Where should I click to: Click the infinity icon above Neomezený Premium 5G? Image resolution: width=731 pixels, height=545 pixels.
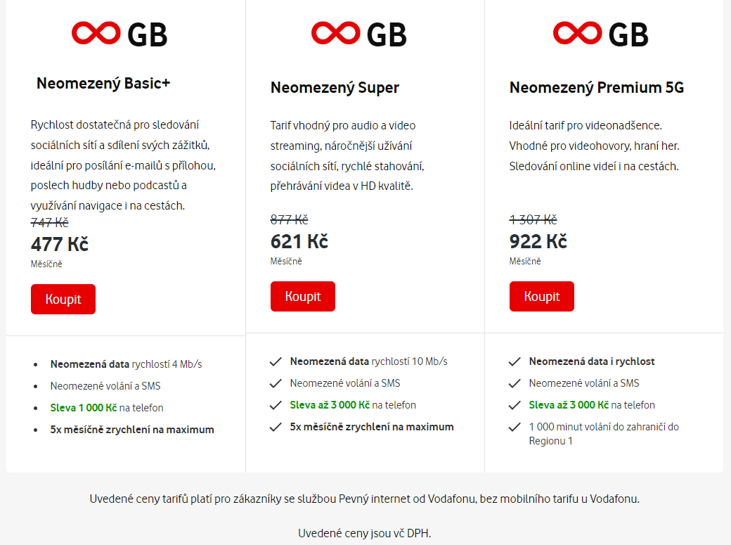[578, 33]
